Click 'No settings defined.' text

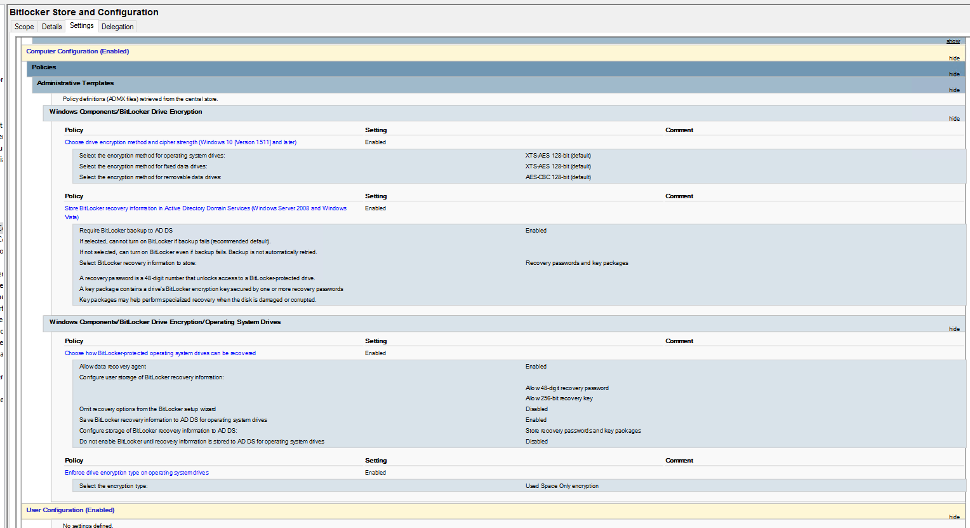[x=88, y=525]
